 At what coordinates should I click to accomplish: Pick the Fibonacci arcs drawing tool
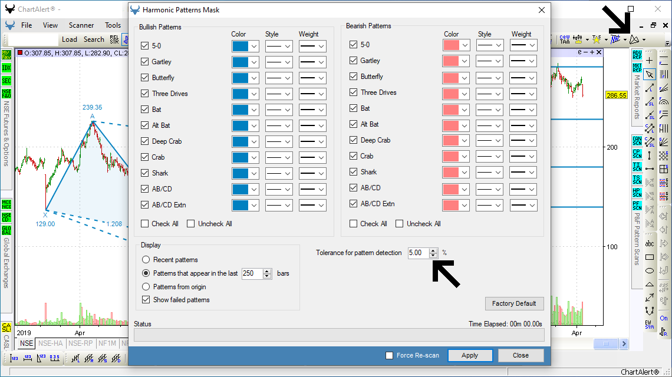coord(664,101)
